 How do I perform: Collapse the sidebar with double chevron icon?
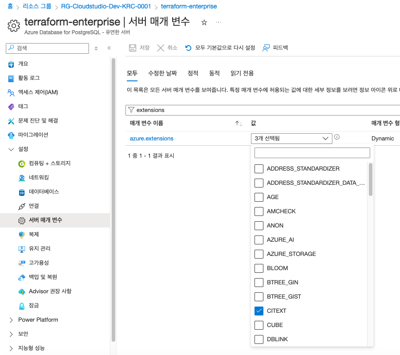(109, 48)
